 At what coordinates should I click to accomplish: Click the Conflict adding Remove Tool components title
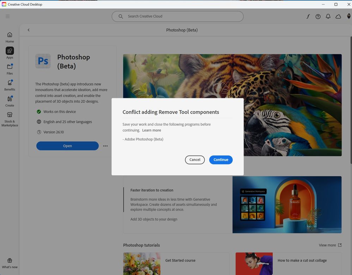(171, 112)
